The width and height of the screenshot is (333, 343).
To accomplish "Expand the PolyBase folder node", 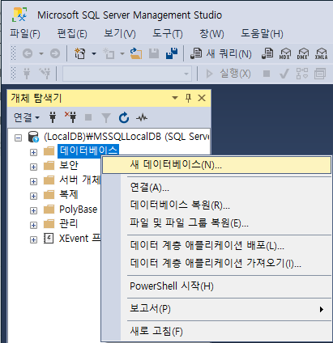I will [x=33, y=210].
